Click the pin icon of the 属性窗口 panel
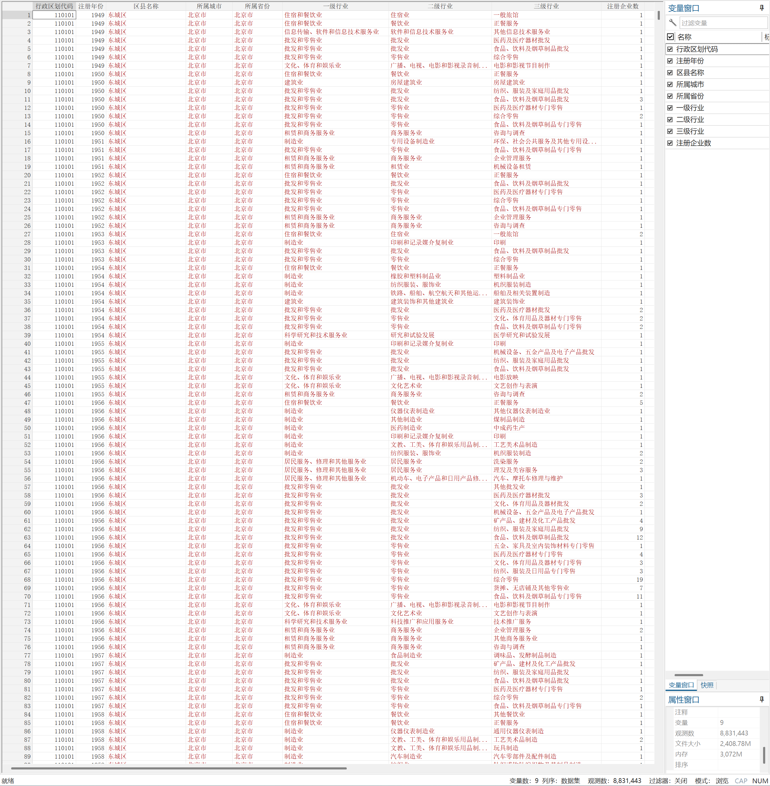770x786 pixels. click(x=762, y=699)
